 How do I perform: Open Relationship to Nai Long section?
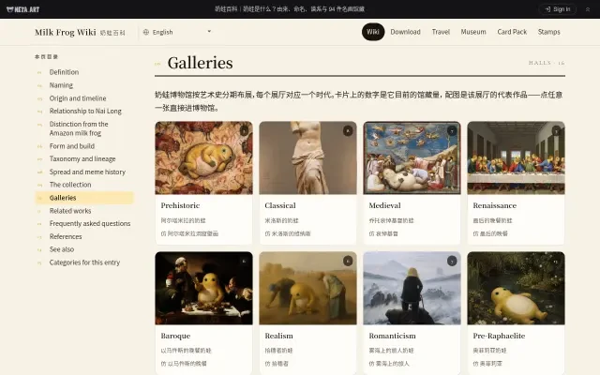point(85,111)
